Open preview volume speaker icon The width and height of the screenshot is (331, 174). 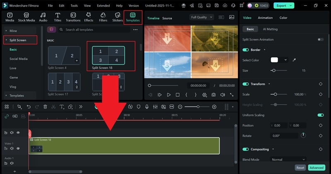[x=223, y=95]
